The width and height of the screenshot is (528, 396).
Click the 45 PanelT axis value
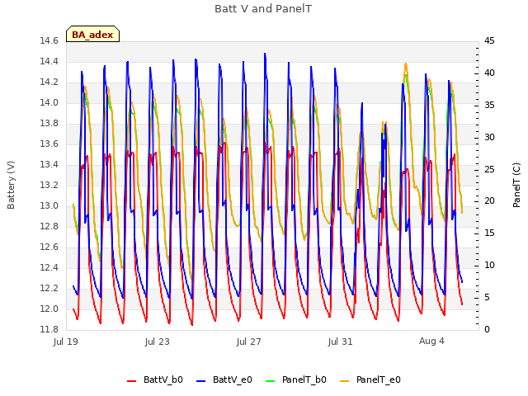tap(489, 41)
